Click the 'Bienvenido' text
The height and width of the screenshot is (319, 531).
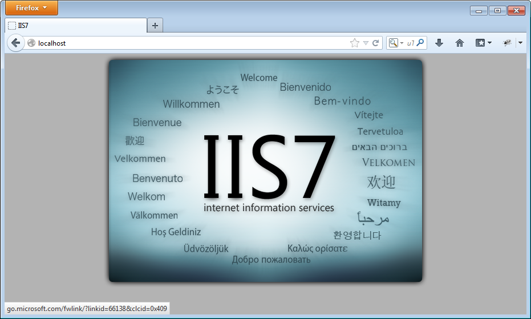click(306, 87)
